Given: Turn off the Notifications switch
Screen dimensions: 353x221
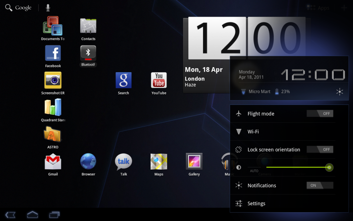Looking at the screenshot, I should [x=320, y=185].
